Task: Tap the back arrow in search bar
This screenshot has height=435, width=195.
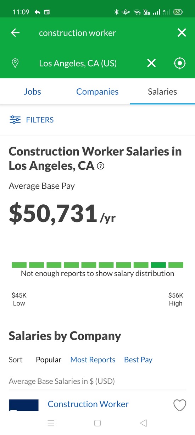Action: coord(15,33)
